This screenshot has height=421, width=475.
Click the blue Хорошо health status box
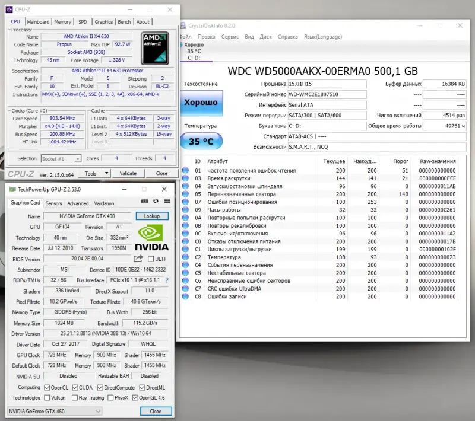(x=201, y=103)
